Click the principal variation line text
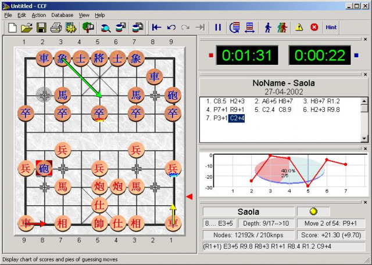Image resolution: width=372 pixels, height=265 pixels. point(267,246)
